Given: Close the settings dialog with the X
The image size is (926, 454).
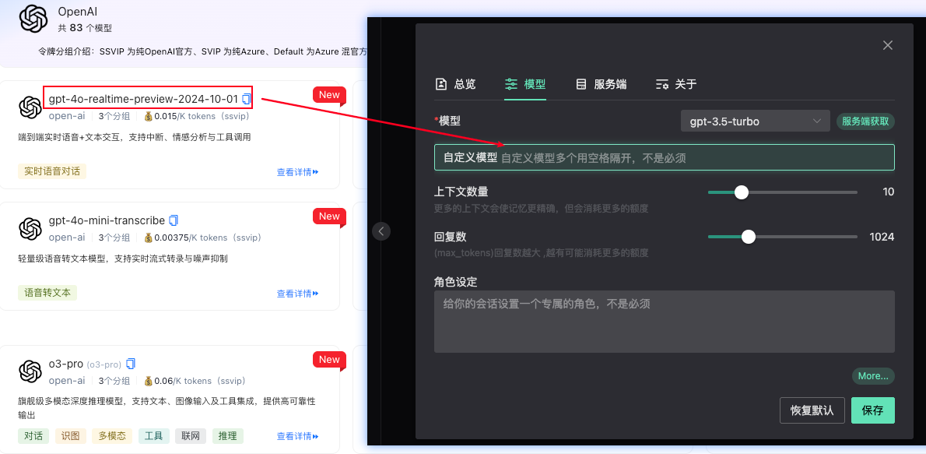Looking at the screenshot, I should coord(887,45).
